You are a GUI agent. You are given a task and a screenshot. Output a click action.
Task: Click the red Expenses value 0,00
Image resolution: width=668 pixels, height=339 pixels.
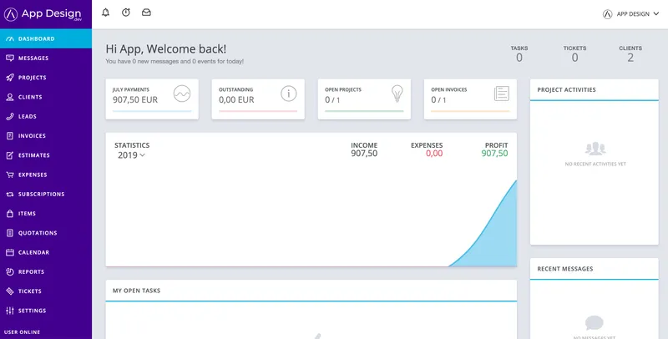[x=434, y=154]
